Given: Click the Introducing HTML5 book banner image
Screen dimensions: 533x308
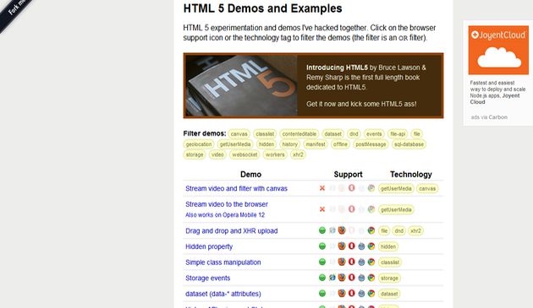Looking at the screenshot, I should (241, 85).
